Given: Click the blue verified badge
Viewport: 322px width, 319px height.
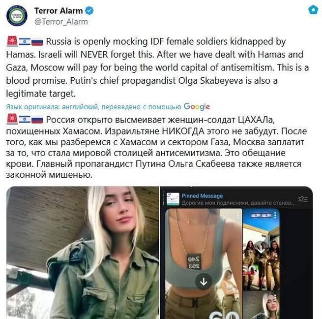Looking at the screenshot, I should [89, 11].
